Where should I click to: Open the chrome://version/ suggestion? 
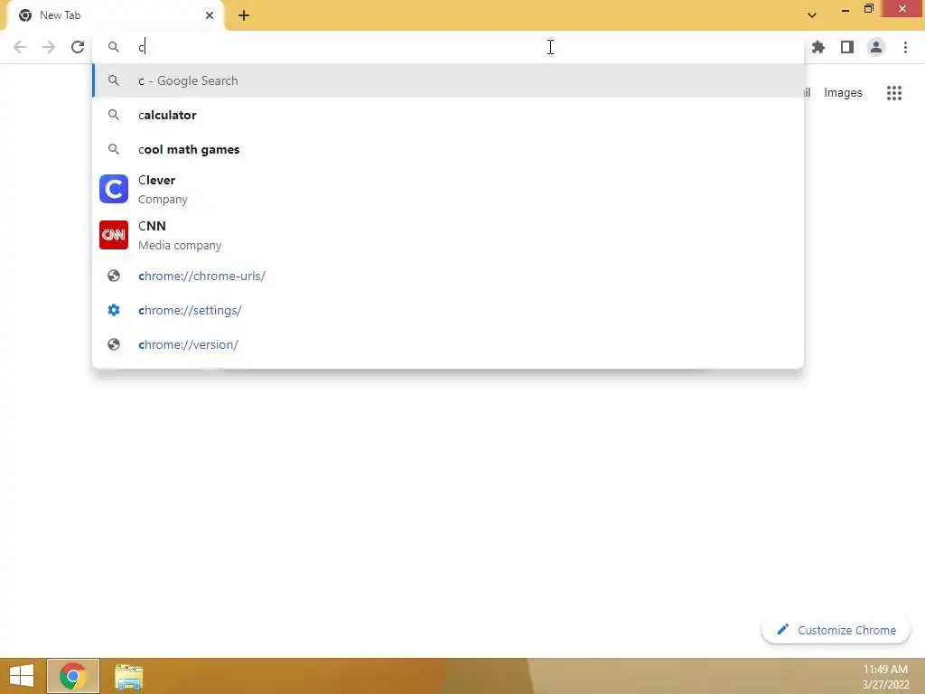click(x=448, y=344)
